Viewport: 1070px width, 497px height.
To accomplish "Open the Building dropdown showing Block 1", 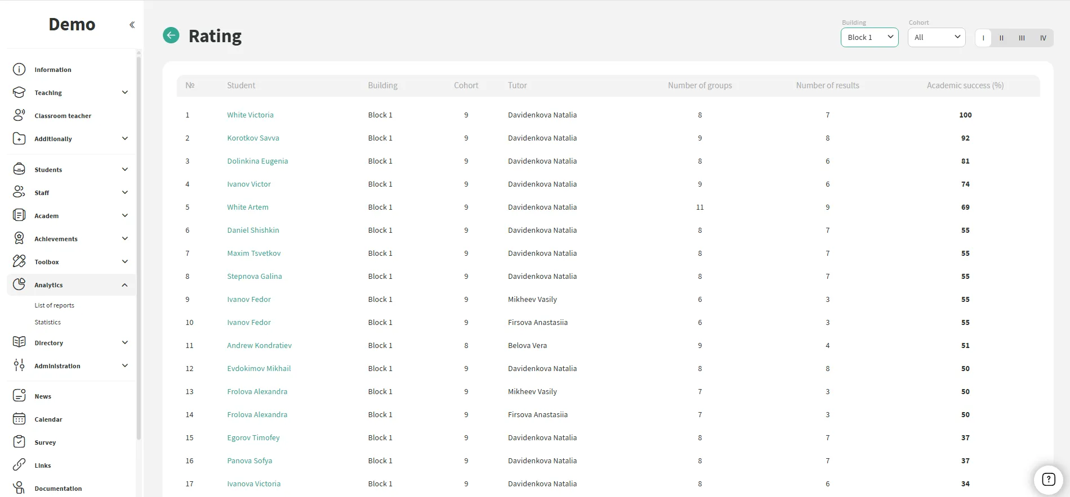I will (870, 38).
